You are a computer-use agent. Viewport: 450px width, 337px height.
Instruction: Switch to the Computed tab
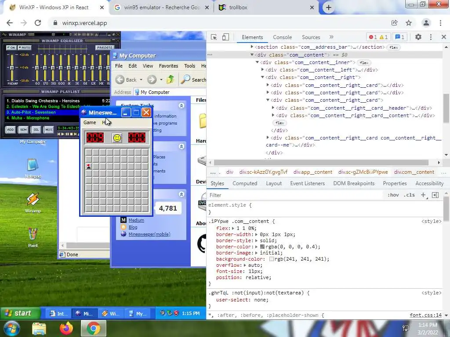[x=245, y=183]
